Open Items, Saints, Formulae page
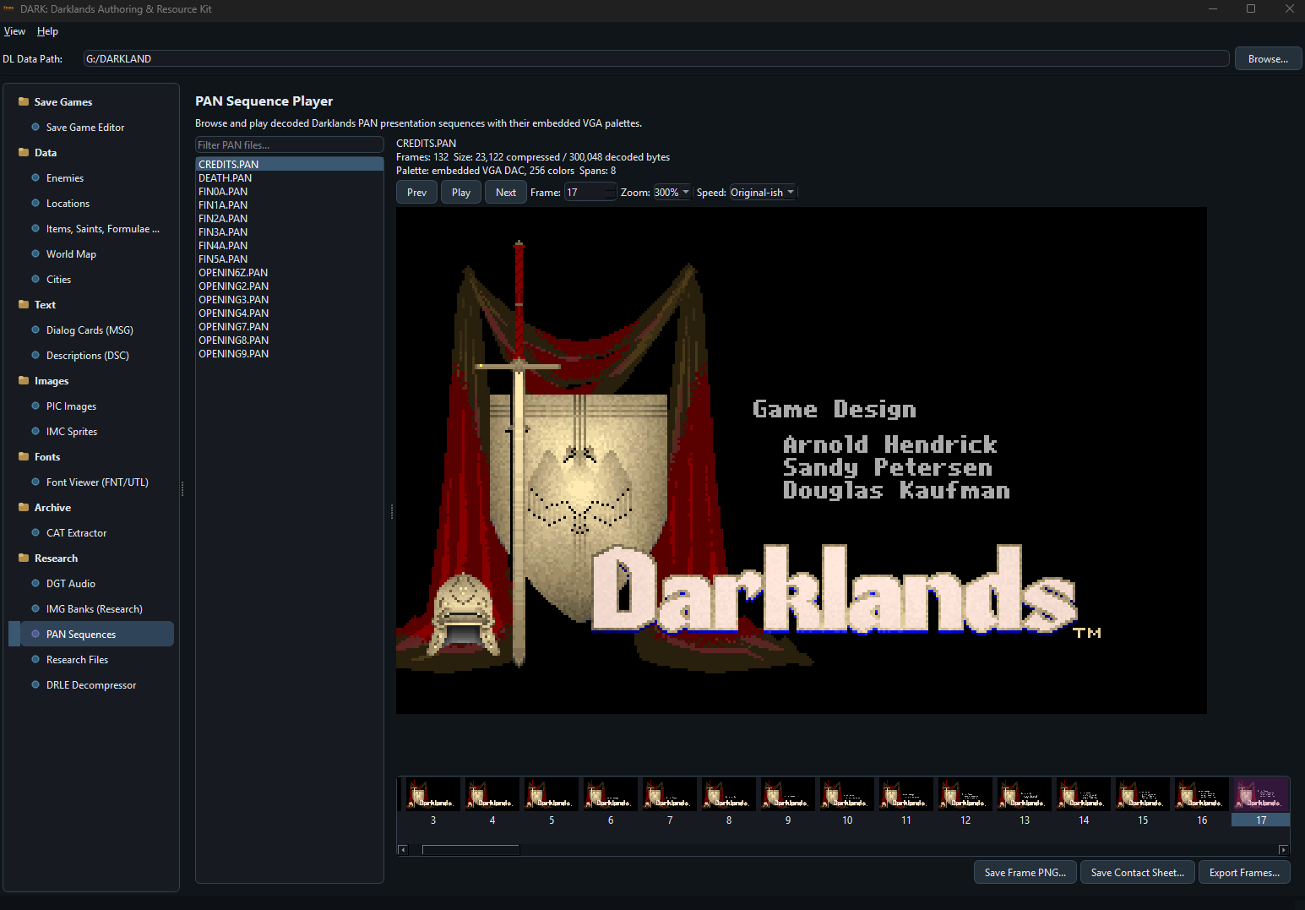 [x=102, y=229]
